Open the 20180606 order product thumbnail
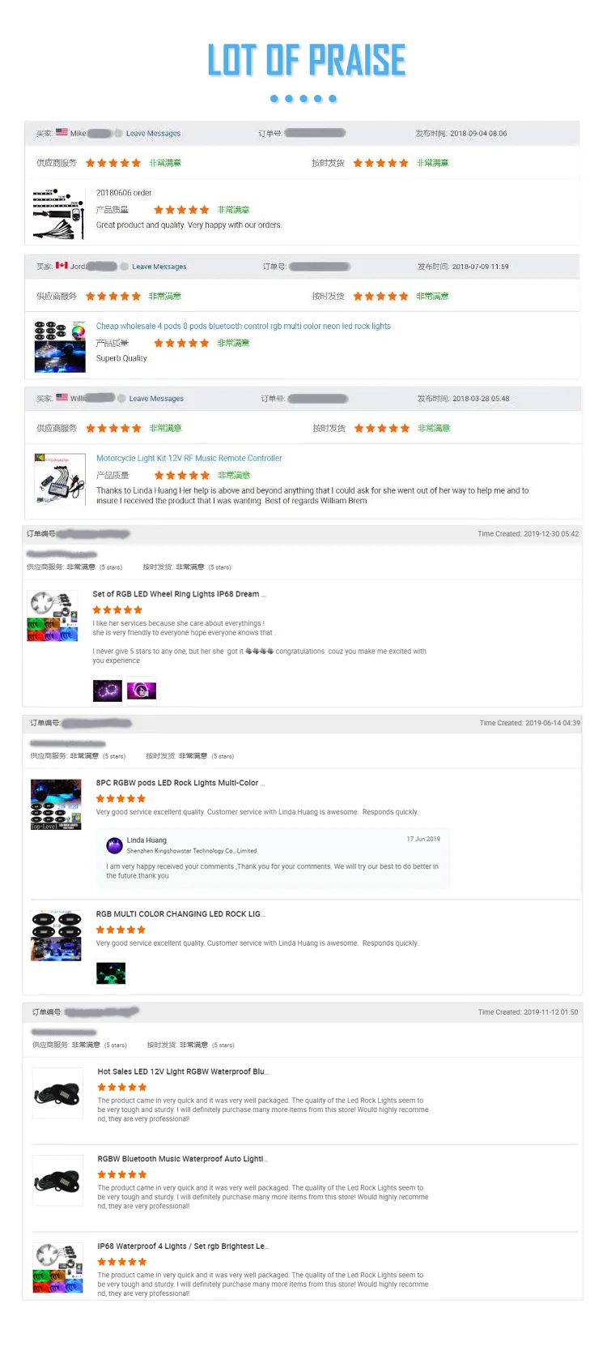Screen dimensions: 607x1351 click(59, 214)
